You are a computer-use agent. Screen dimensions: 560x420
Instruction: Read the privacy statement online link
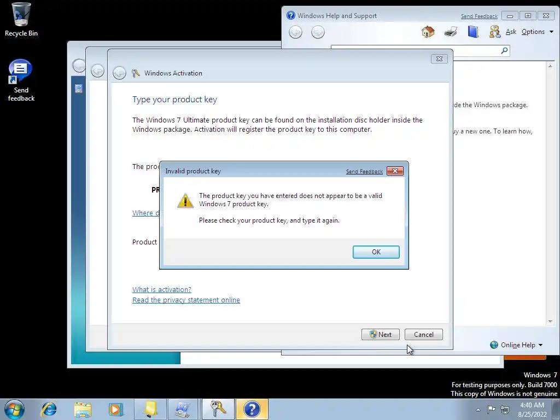186,300
